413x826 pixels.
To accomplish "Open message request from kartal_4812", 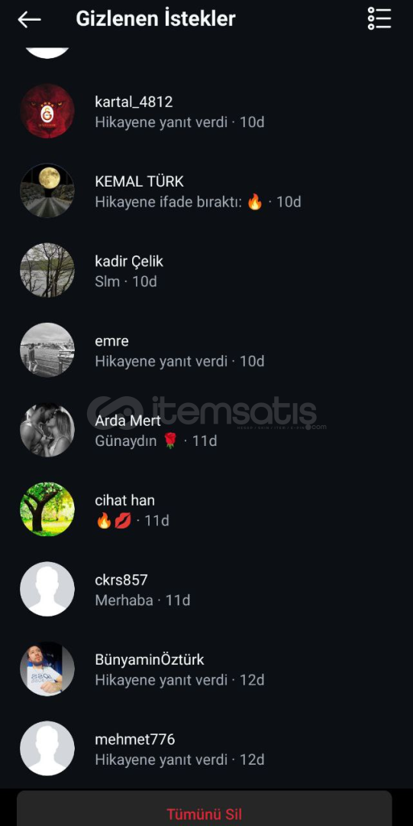I will [x=206, y=111].
